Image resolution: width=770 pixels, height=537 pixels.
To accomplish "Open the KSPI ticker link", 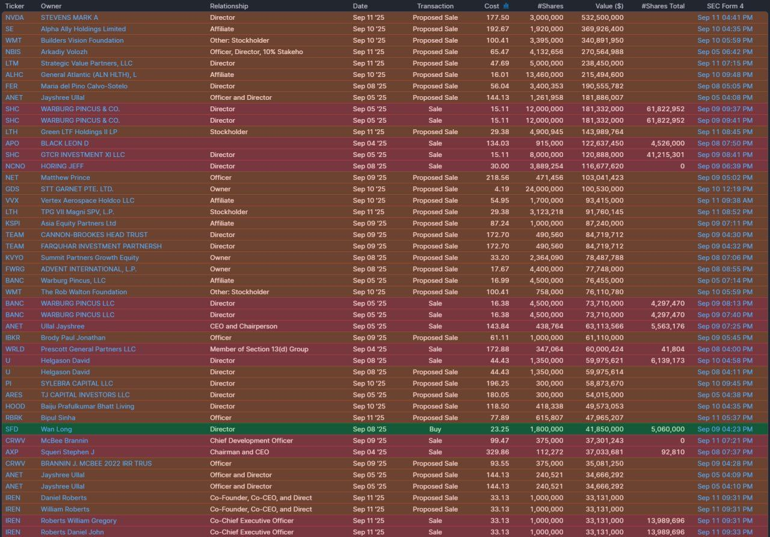I will [13, 223].
